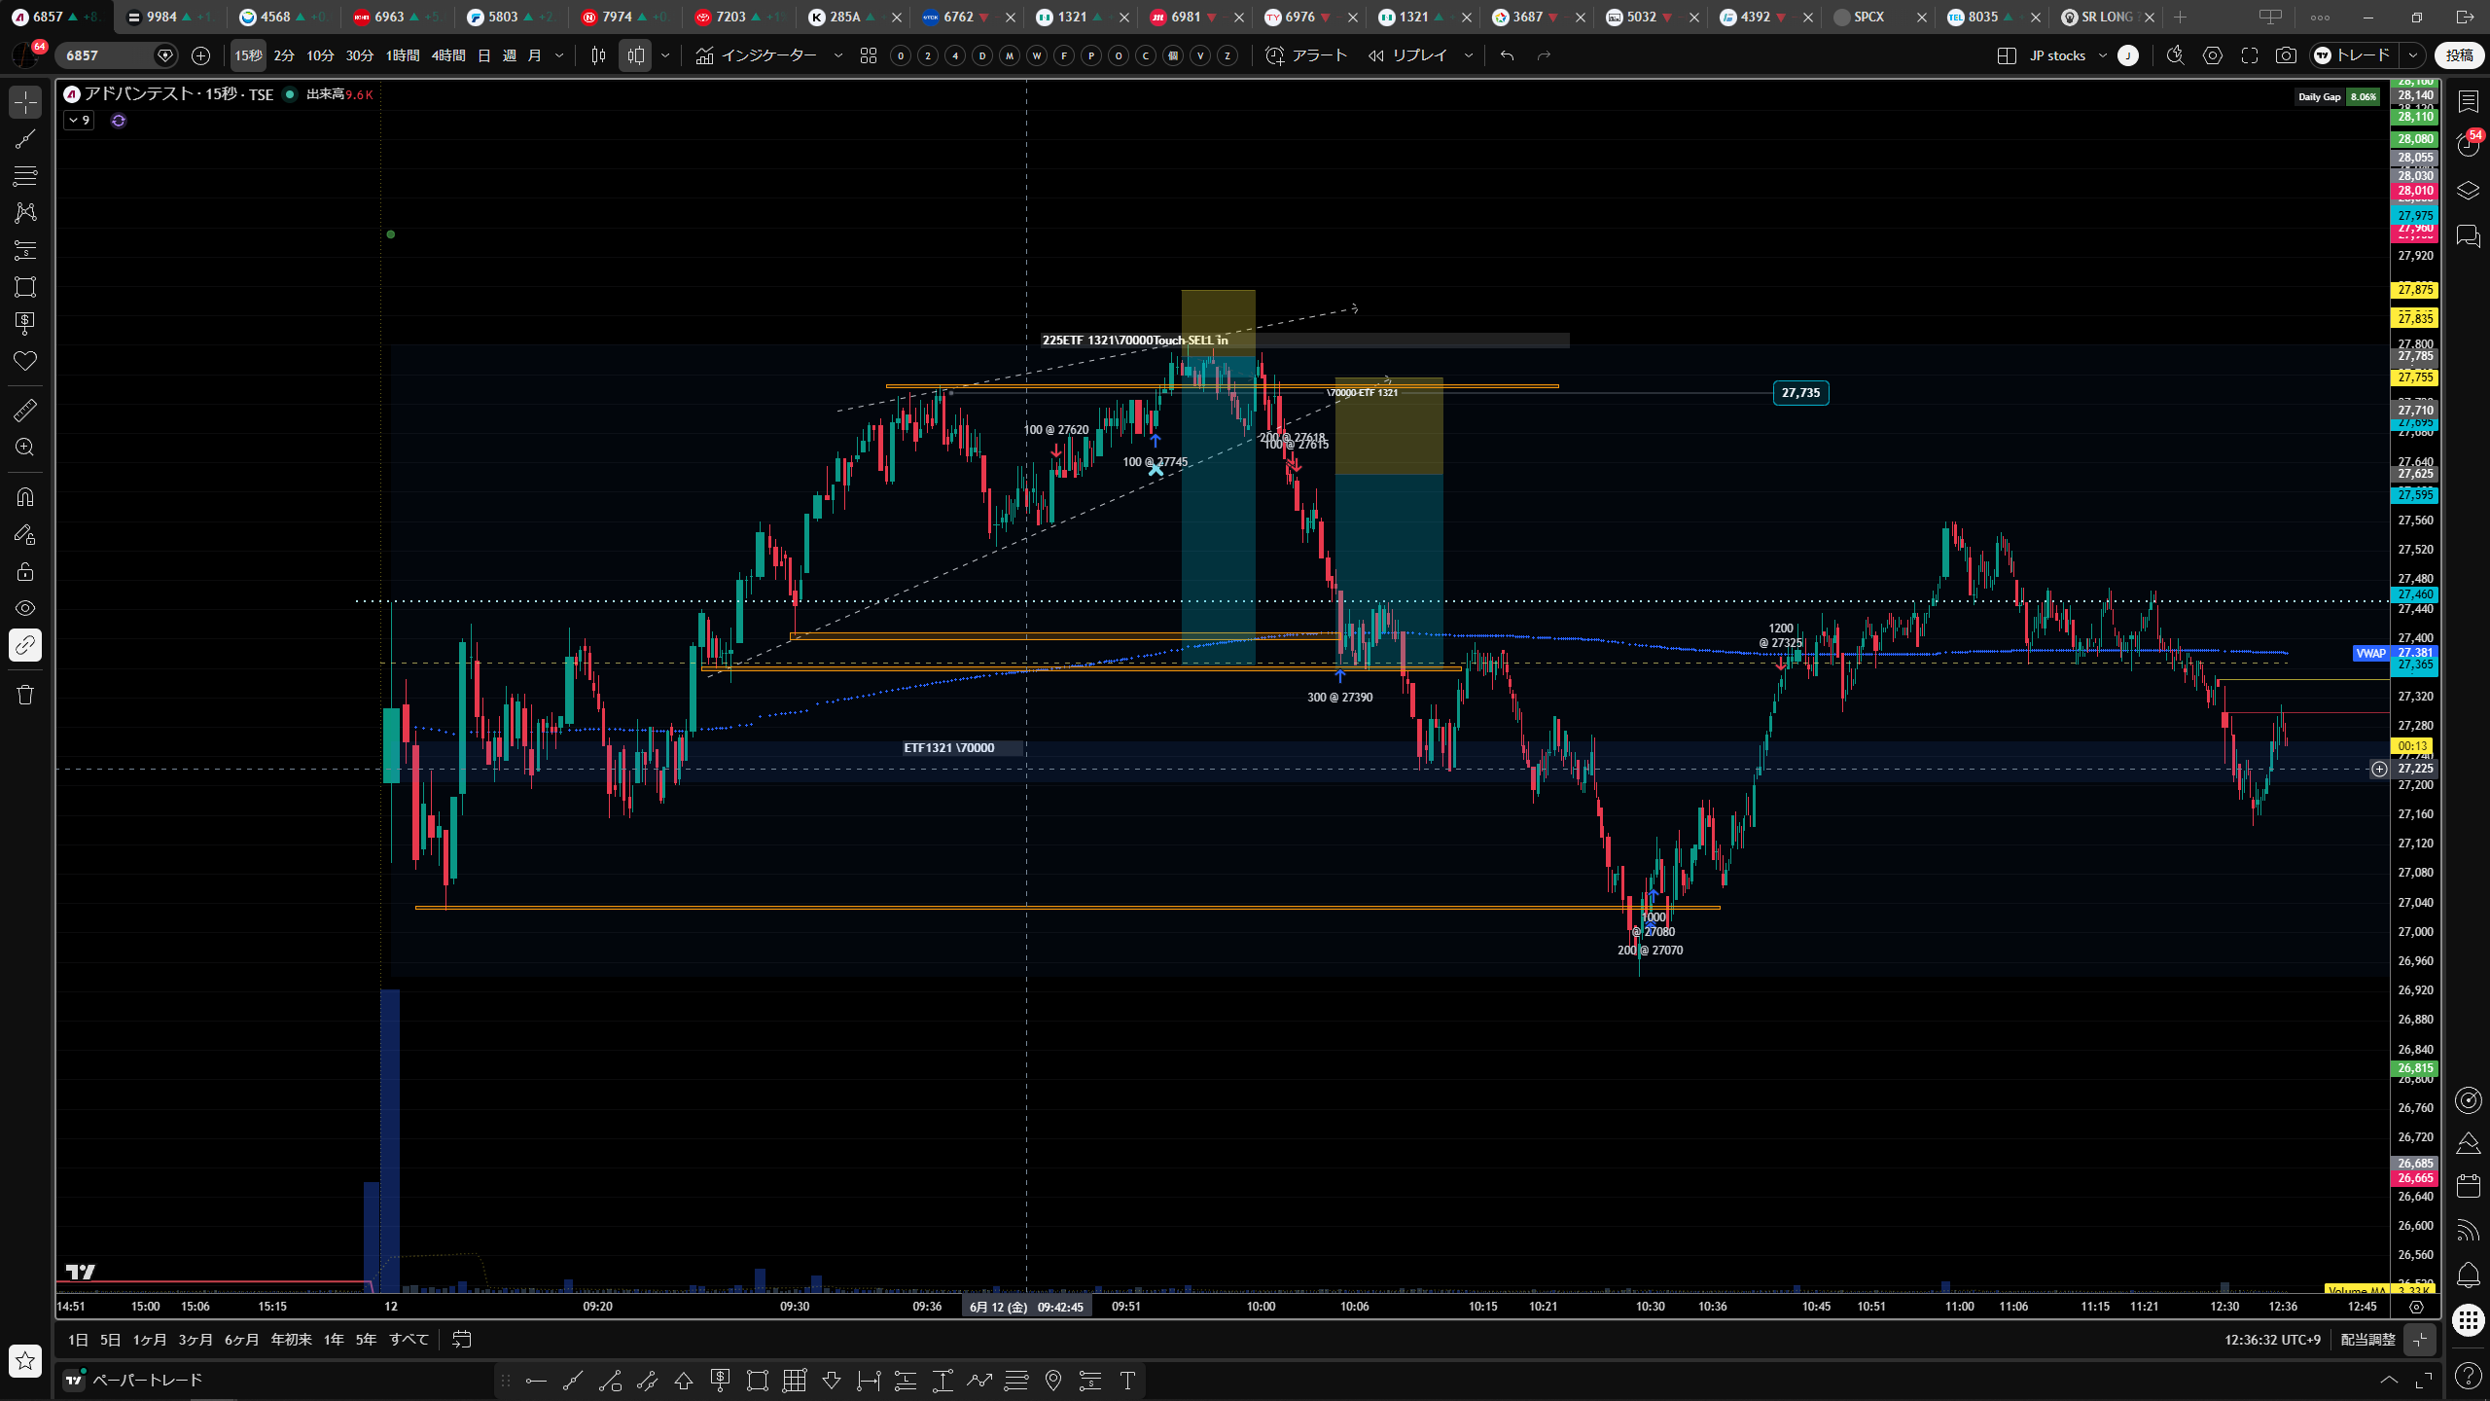The image size is (2490, 1401).
Task: Select the trend line drawing tool
Action: [x=25, y=139]
